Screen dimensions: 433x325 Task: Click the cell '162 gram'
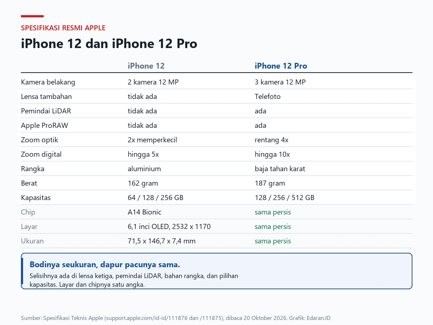pyautogui.click(x=143, y=183)
